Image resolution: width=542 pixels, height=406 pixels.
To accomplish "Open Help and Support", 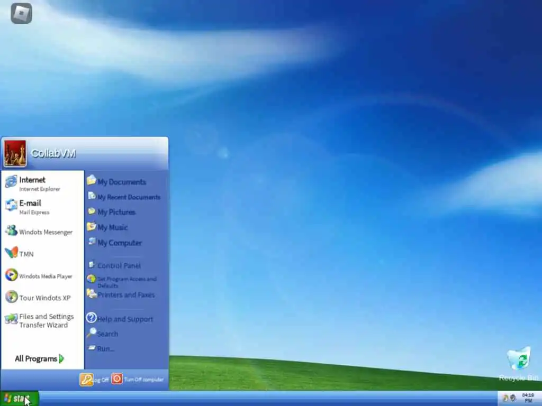I will coord(120,318).
